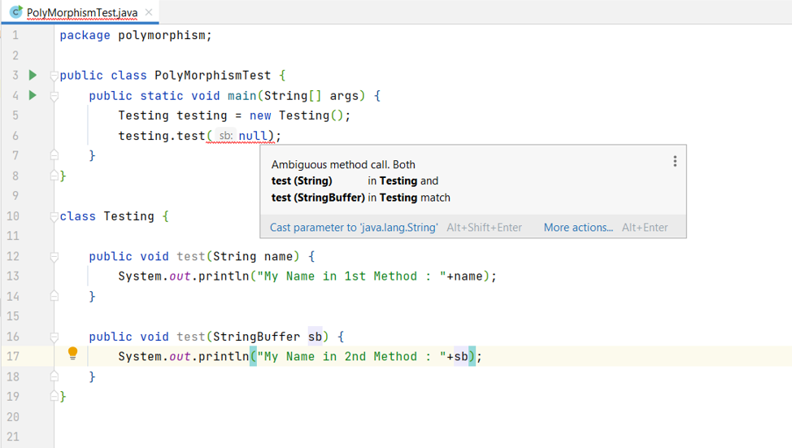This screenshot has width=792, height=448.
Task: Close the PolyMorphismTest.java tab
Action: point(149,12)
